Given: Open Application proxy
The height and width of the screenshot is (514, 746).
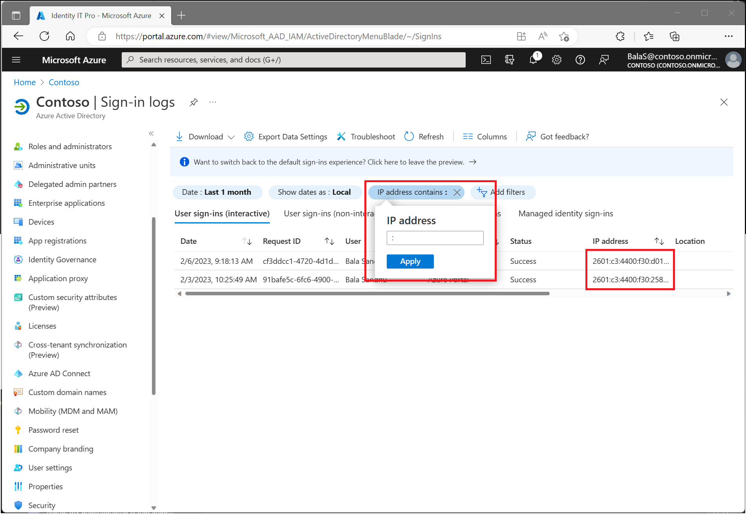Looking at the screenshot, I should pyautogui.click(x=58, y=278).
